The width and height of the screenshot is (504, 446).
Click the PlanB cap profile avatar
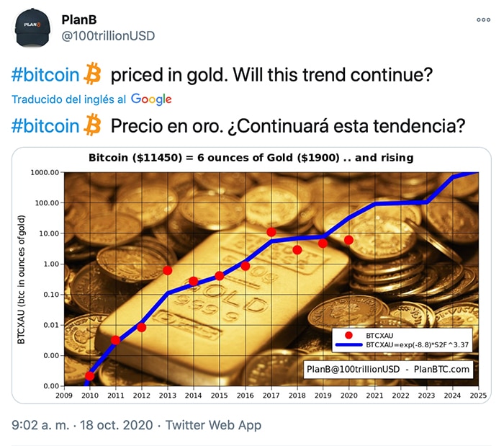(x=32, y=27)
